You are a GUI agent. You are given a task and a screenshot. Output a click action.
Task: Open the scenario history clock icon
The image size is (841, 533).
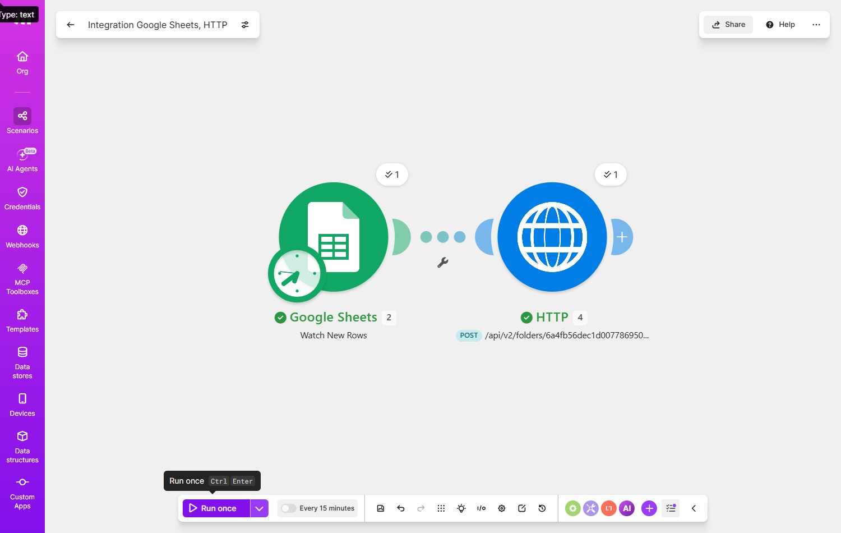click(x=542, y=508)
